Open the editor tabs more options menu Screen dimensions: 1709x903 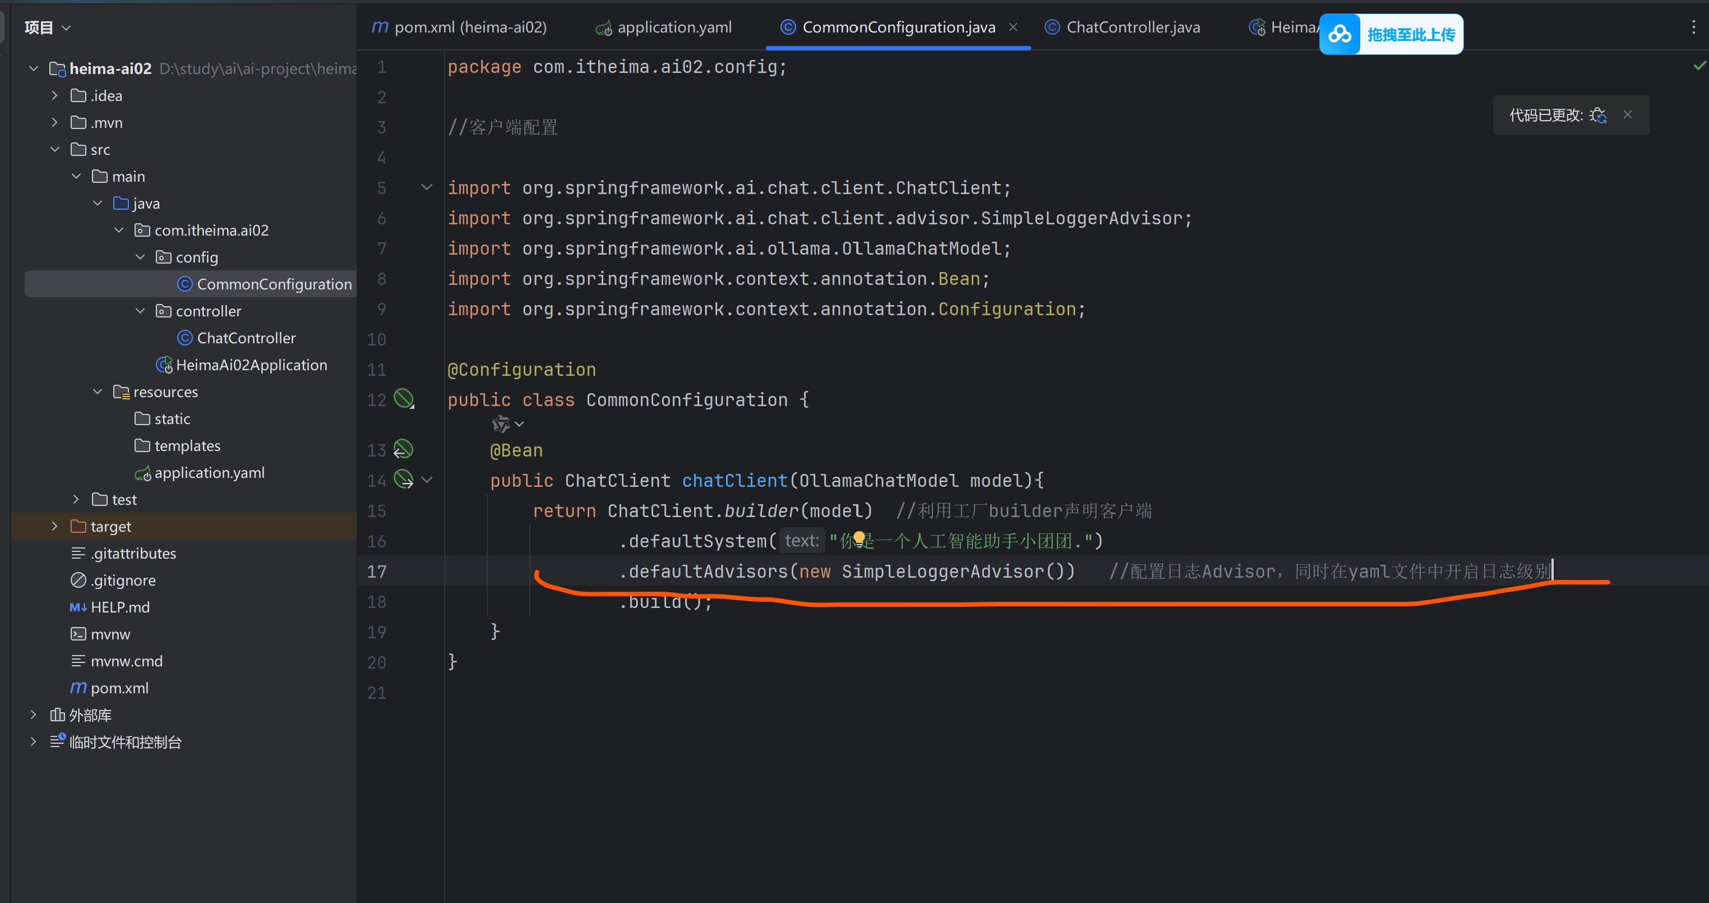click(x=1693, y=27)
